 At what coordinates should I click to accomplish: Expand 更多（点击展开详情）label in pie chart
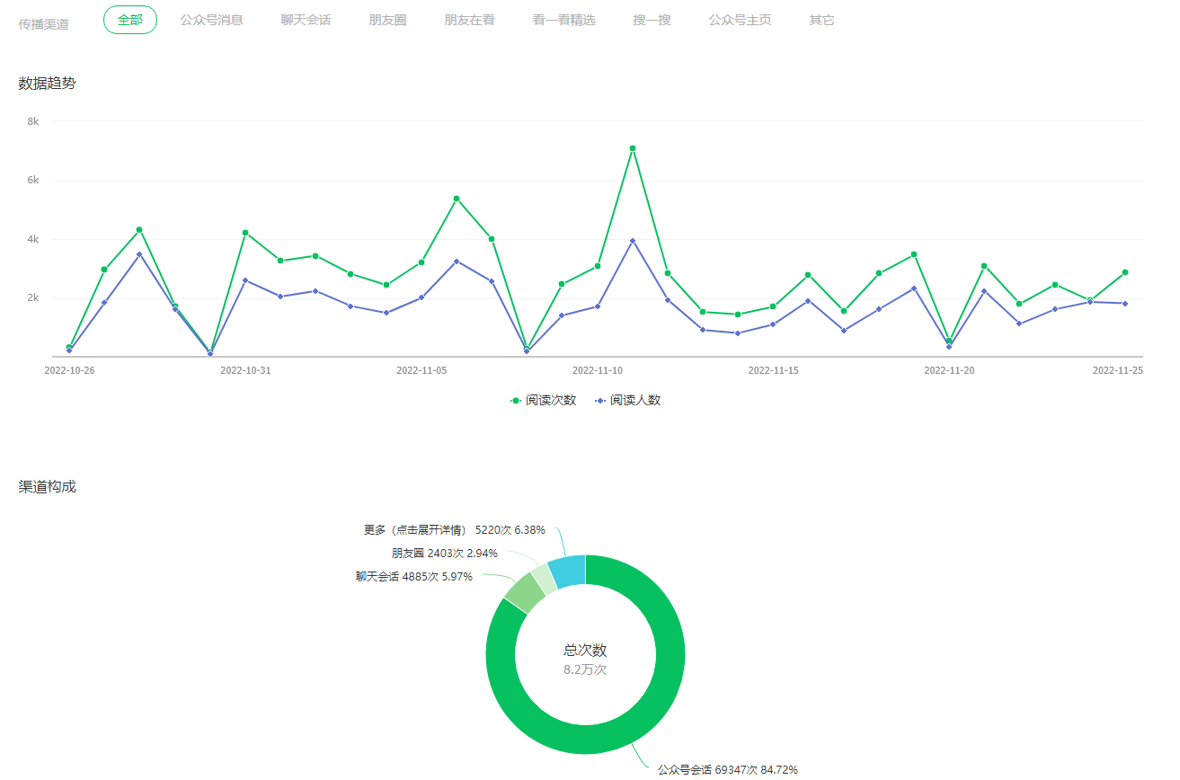(454, 530)
